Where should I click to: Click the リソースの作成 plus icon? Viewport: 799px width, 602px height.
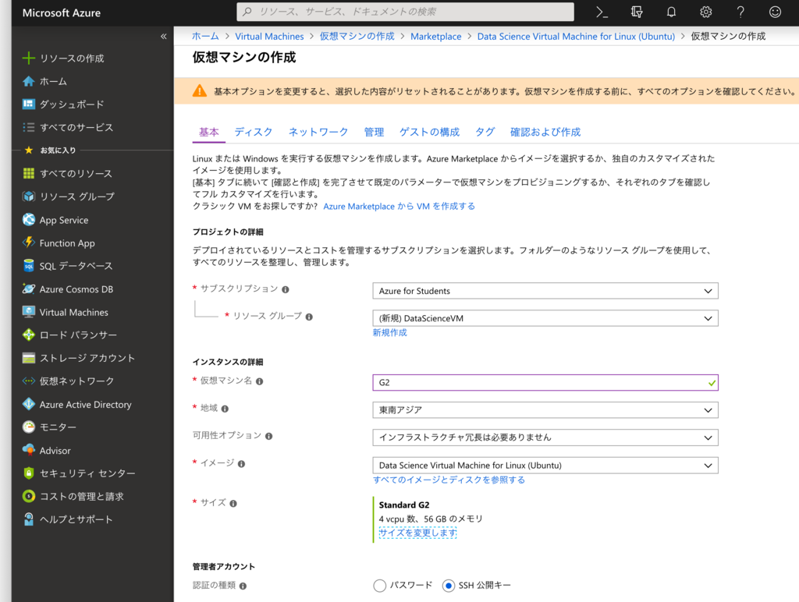pos(29,58)
